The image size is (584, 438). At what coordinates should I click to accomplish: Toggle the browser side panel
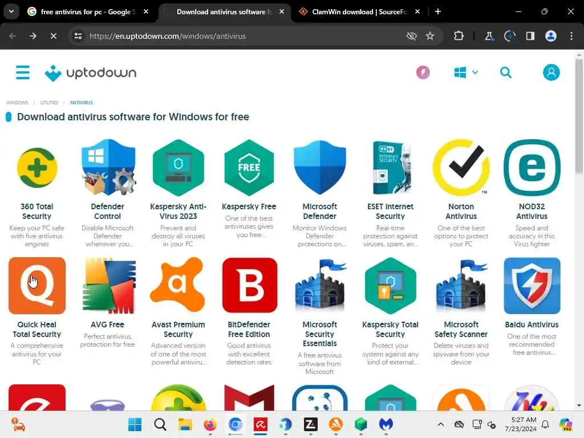[530, 36]
